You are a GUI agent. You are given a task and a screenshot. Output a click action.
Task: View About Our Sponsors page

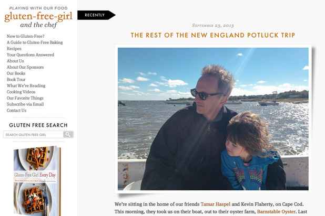point(25,67)
